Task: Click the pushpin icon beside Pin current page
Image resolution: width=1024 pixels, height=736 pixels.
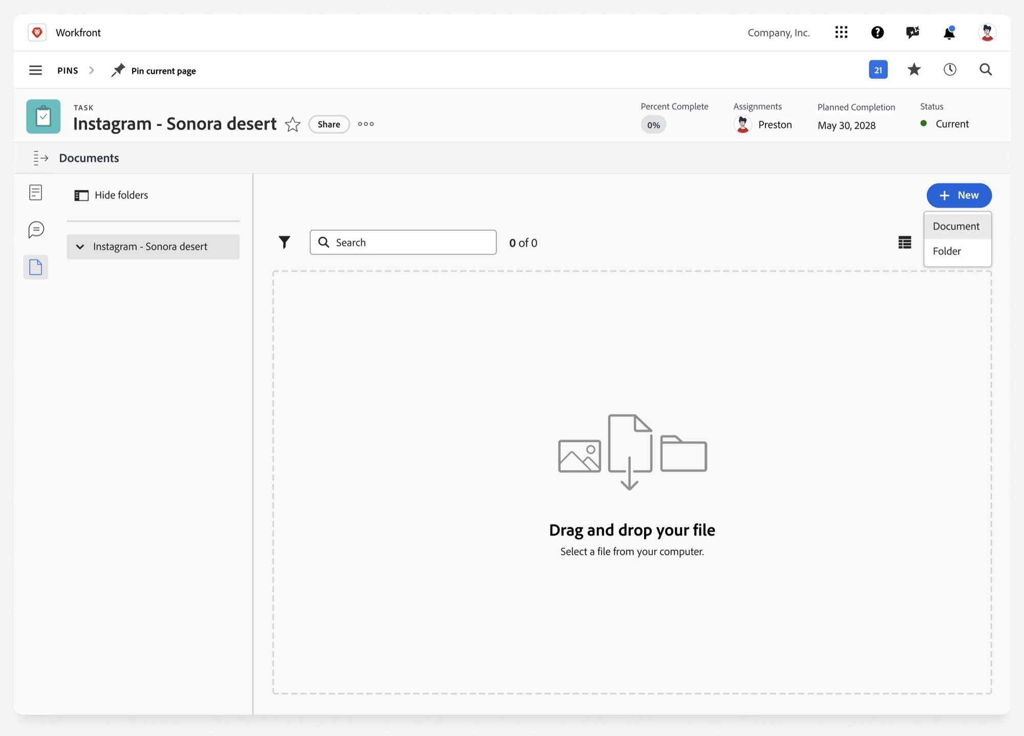Action: pyautogui.click(x=118, y=70)
